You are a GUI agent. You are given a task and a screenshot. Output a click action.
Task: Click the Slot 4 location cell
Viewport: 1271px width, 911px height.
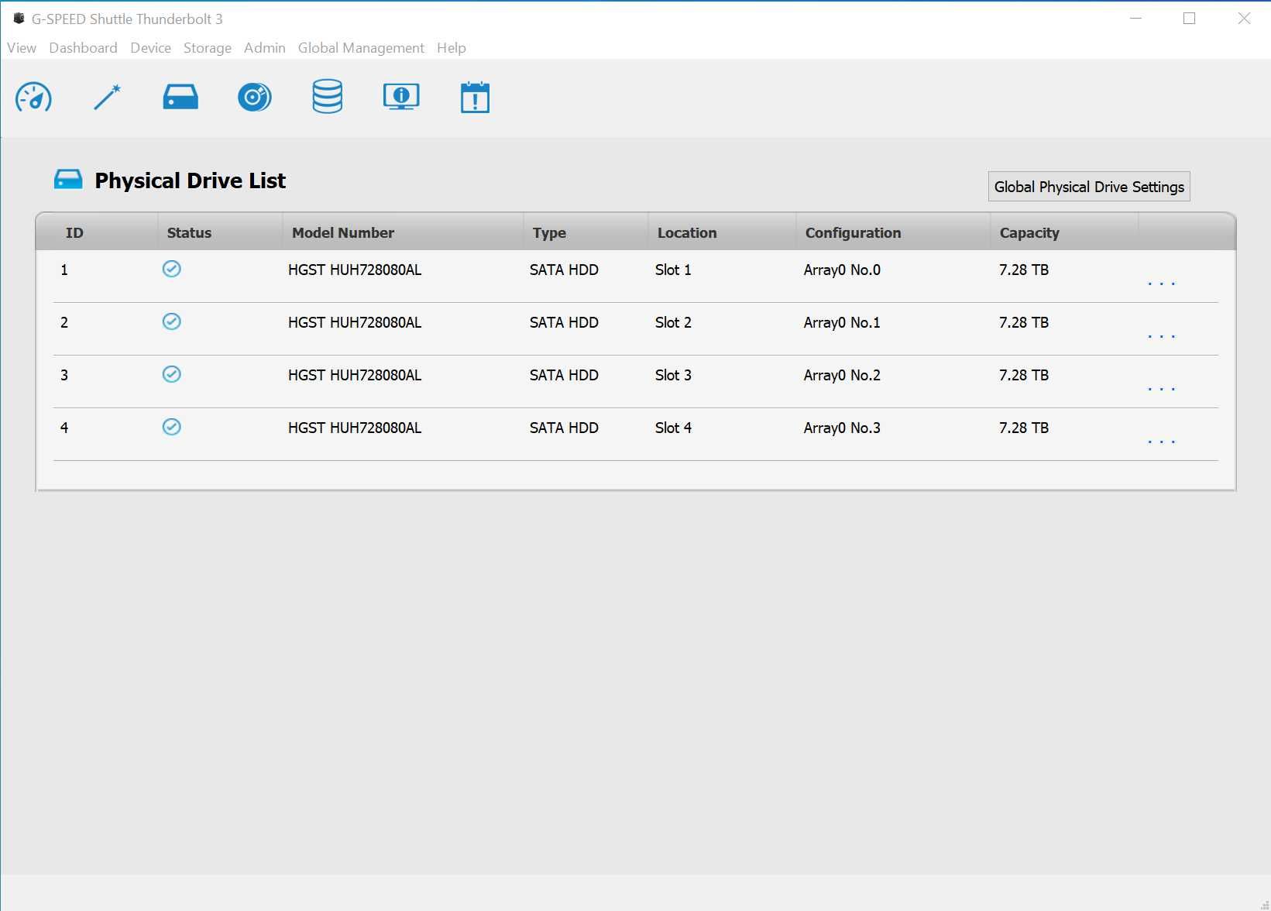point(673,428)
